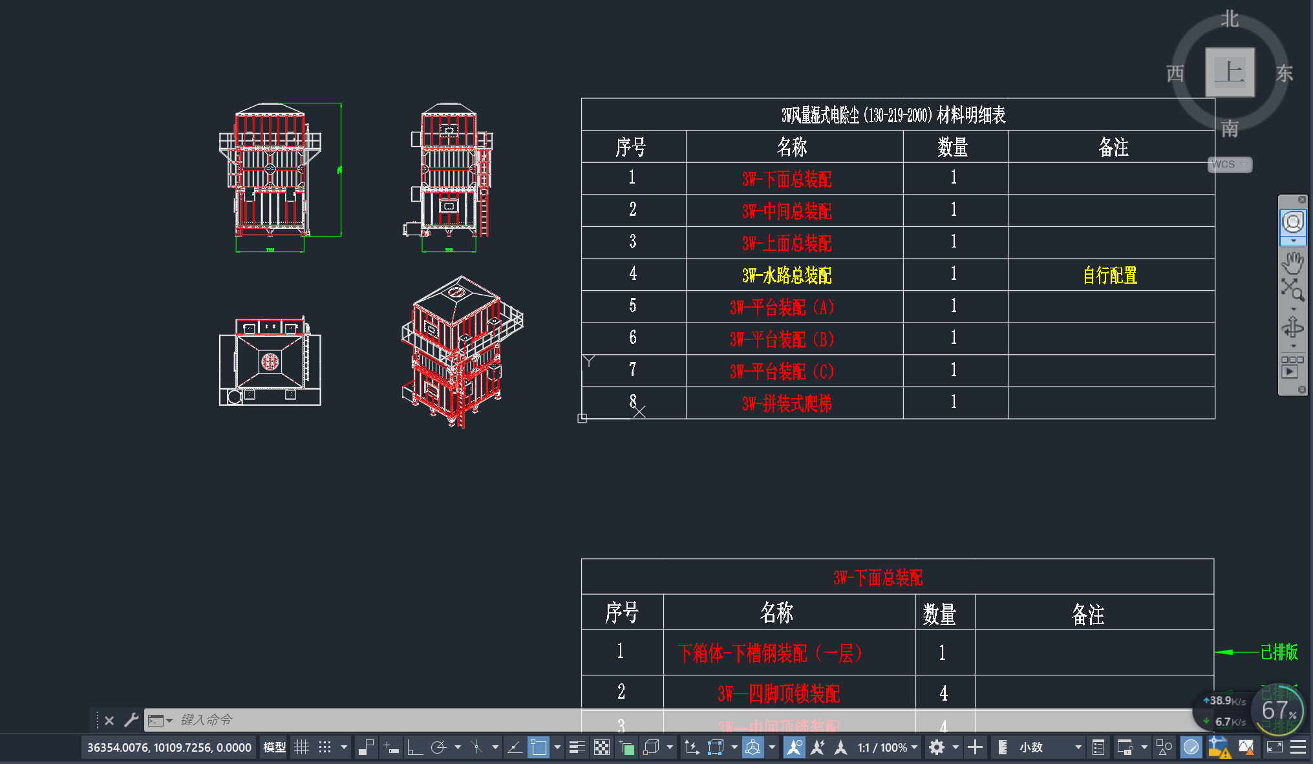The image size is (1313, 764).
Task: Click object snap icon
Action: pos(538,748)
